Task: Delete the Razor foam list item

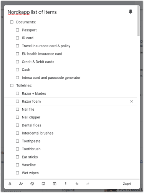Action: click(x=131, y=101)
